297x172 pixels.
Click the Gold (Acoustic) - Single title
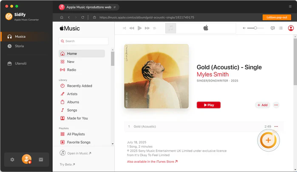pos(229,67)
